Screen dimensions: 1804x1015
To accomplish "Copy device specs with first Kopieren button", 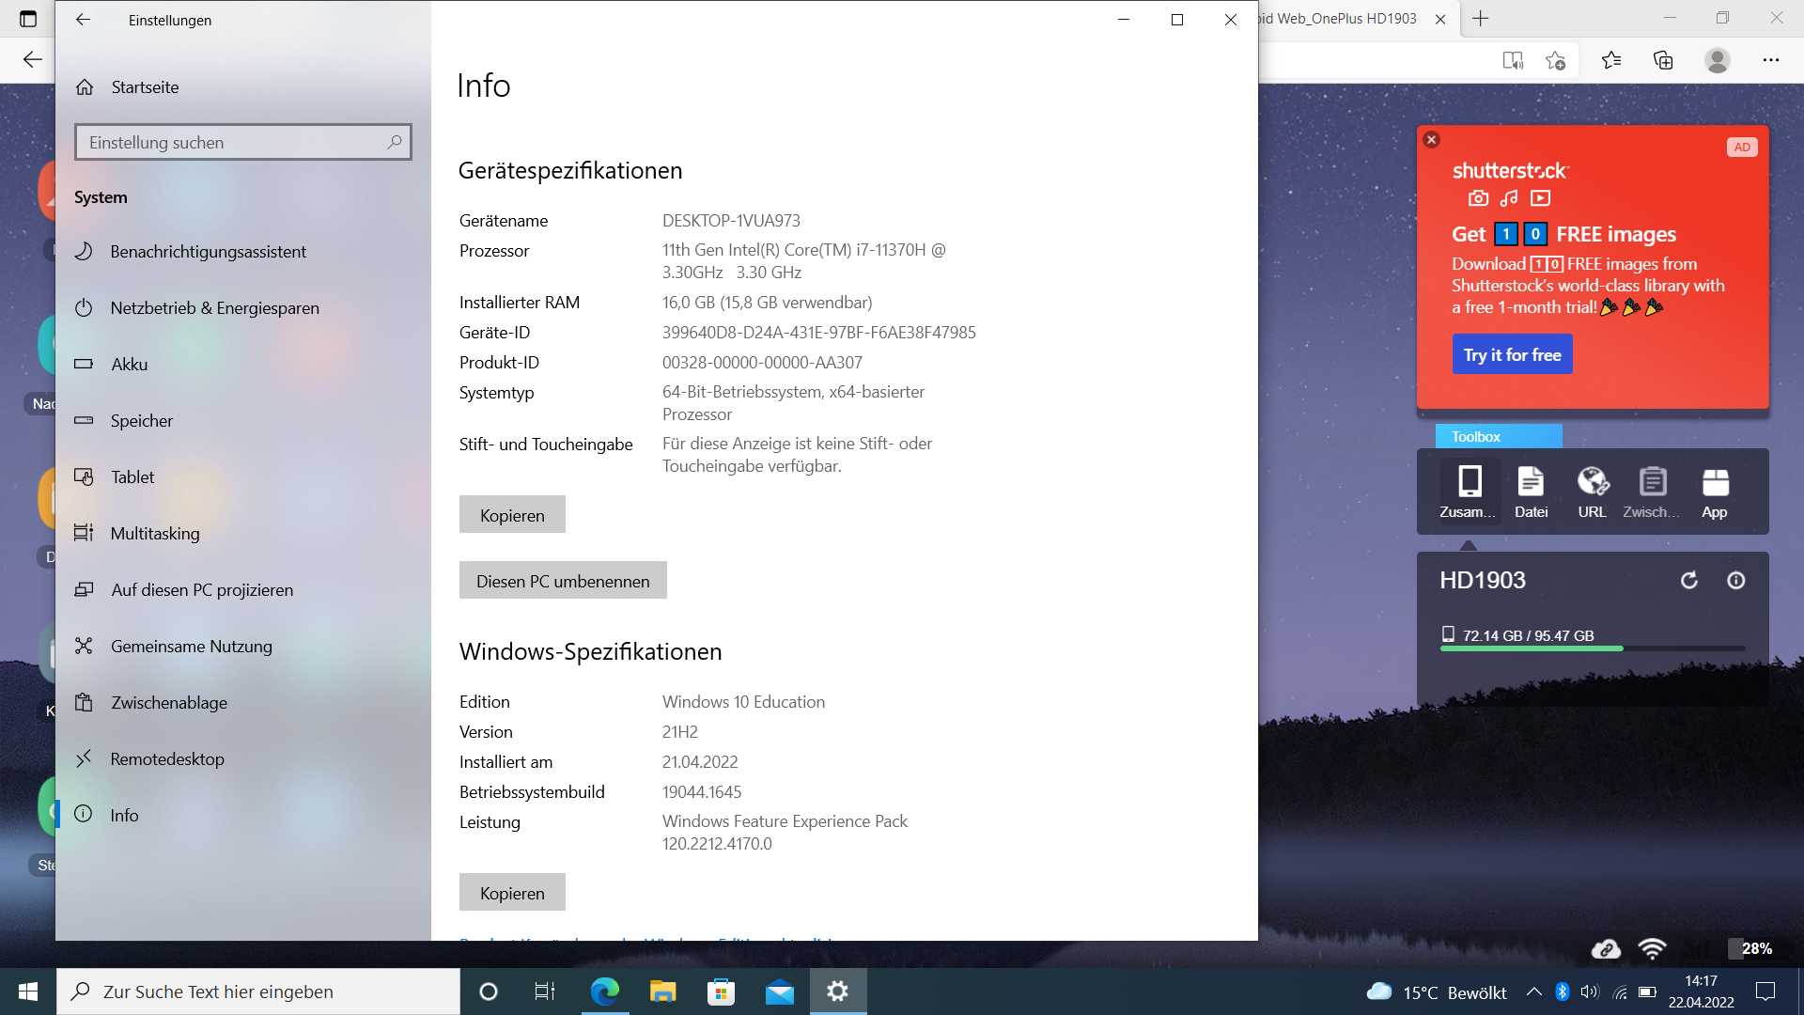I will (x=511, y=515).
